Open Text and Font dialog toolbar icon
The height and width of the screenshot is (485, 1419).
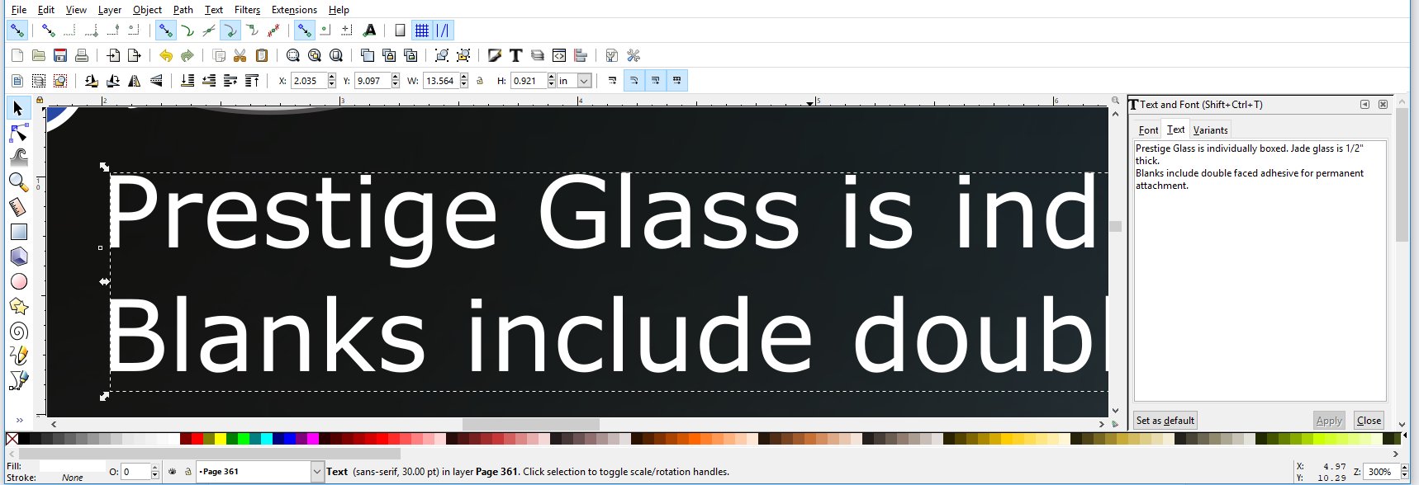515,55
